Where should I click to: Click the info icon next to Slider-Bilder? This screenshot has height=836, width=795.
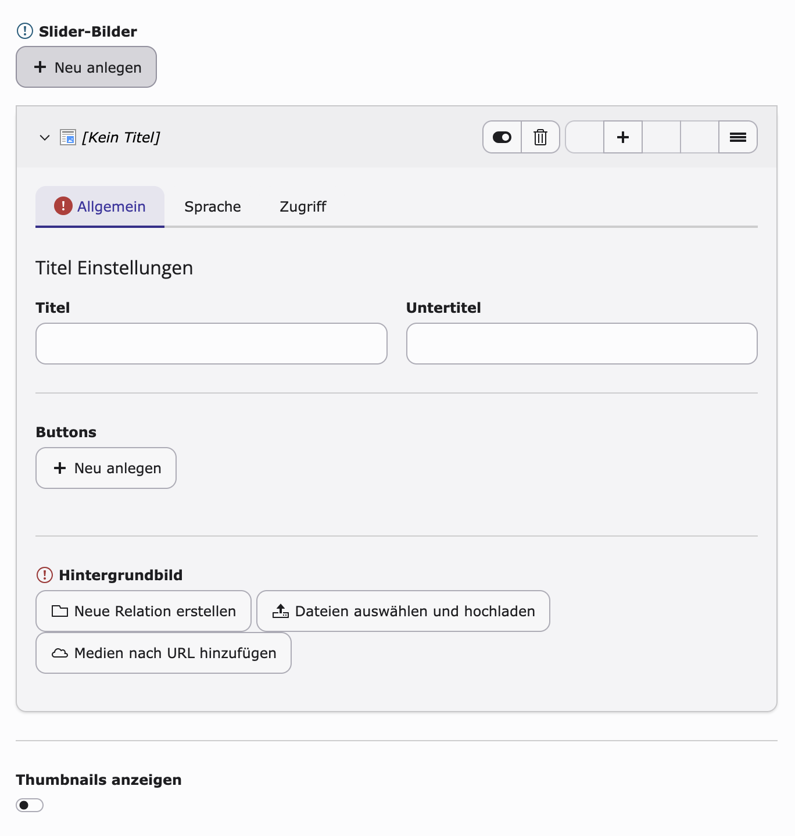[25, 30]
